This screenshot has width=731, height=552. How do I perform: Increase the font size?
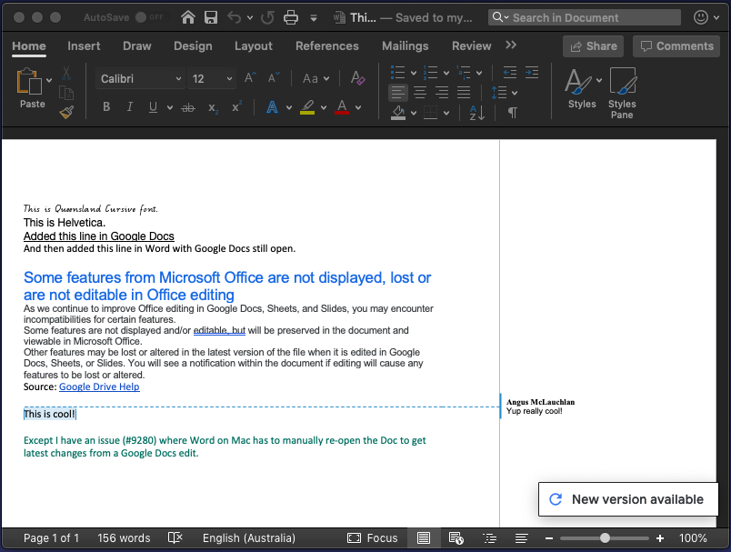(250, 78)
